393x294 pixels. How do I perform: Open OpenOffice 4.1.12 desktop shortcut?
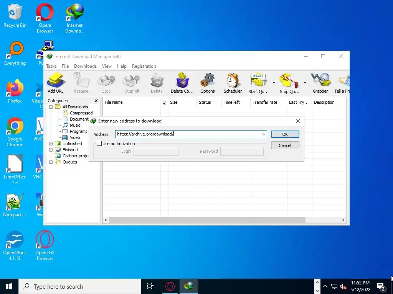coord(15,246)
